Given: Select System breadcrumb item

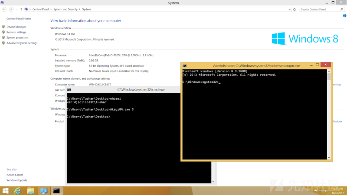Looking at the screenshot, I should point(86,9).
